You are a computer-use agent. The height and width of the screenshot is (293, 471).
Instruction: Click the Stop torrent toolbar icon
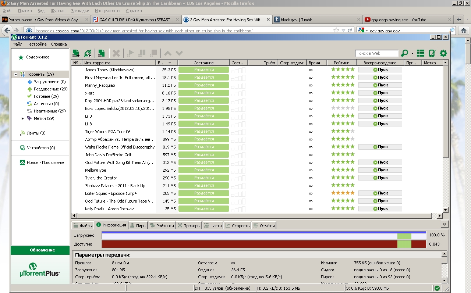(153, 53)
